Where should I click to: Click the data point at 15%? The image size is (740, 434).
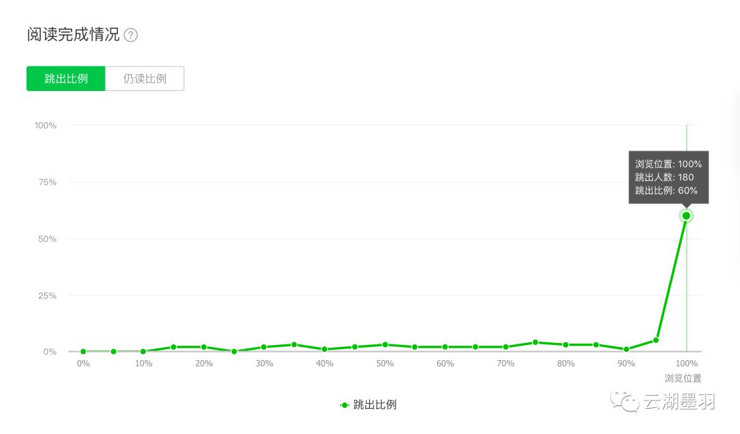coord(173,347)
